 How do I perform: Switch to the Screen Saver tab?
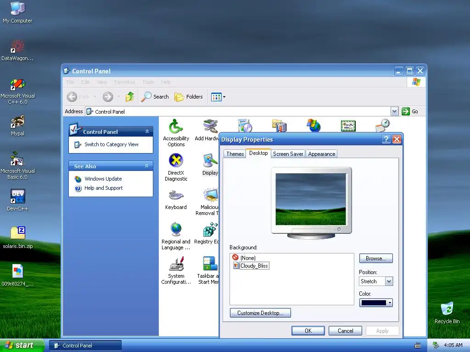click(288, 154)
